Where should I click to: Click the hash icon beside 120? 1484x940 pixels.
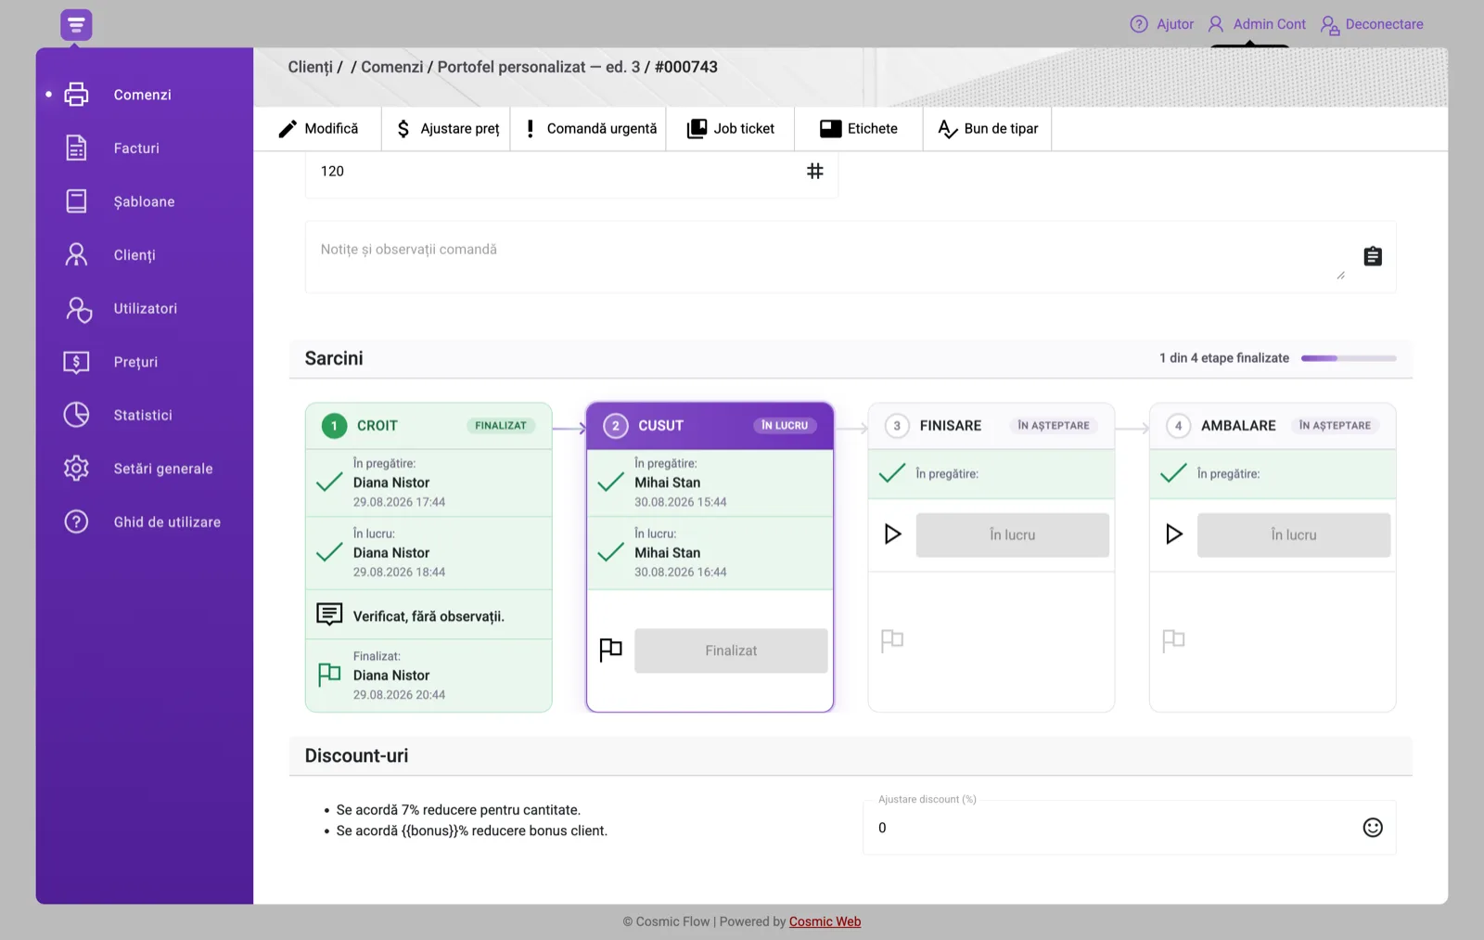pyautogui.click(x=814, y=171)
